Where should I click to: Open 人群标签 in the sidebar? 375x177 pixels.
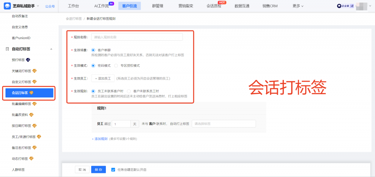point(18,170)
